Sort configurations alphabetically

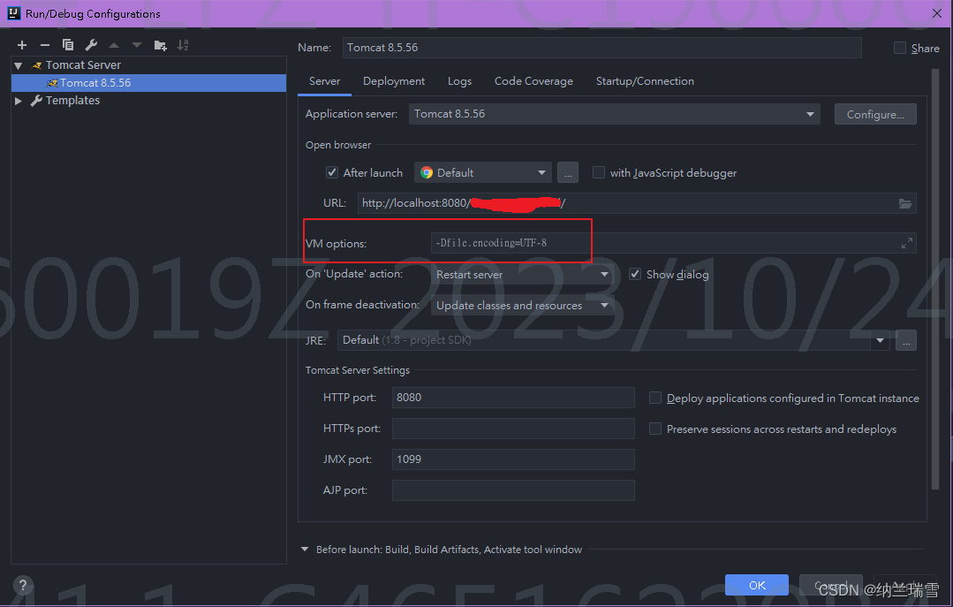[x=184, y=44]
